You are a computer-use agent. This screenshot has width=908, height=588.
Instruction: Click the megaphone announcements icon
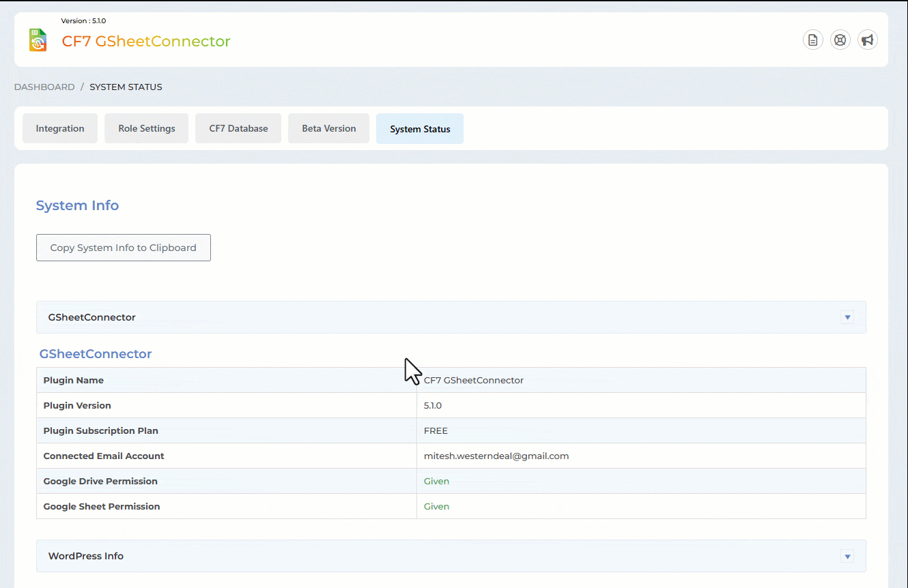[868, 40]
